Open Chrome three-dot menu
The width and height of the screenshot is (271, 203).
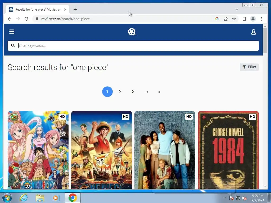(x=261, y=19)
